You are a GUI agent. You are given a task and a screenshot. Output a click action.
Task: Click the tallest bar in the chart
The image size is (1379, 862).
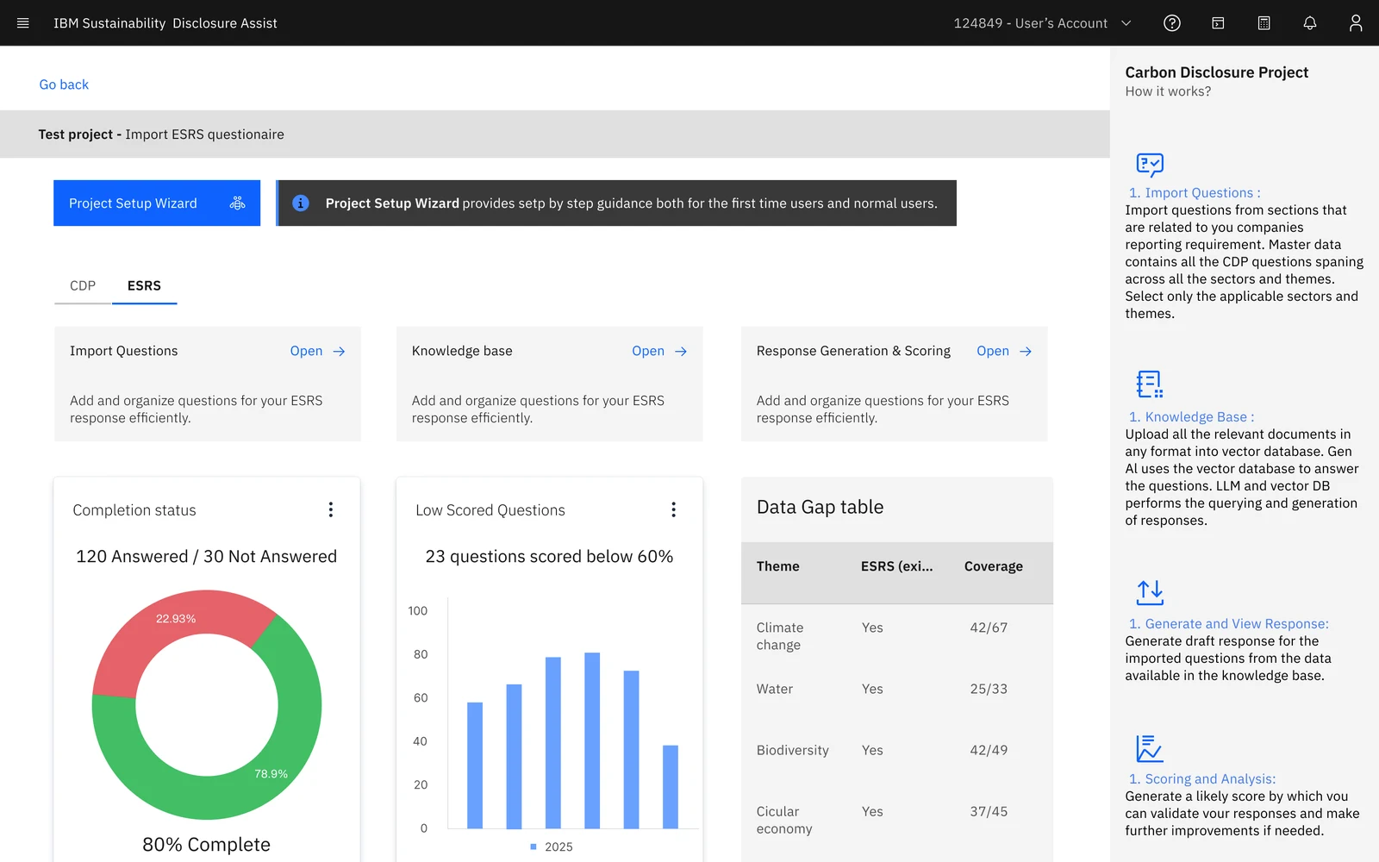tap(592, 740)
